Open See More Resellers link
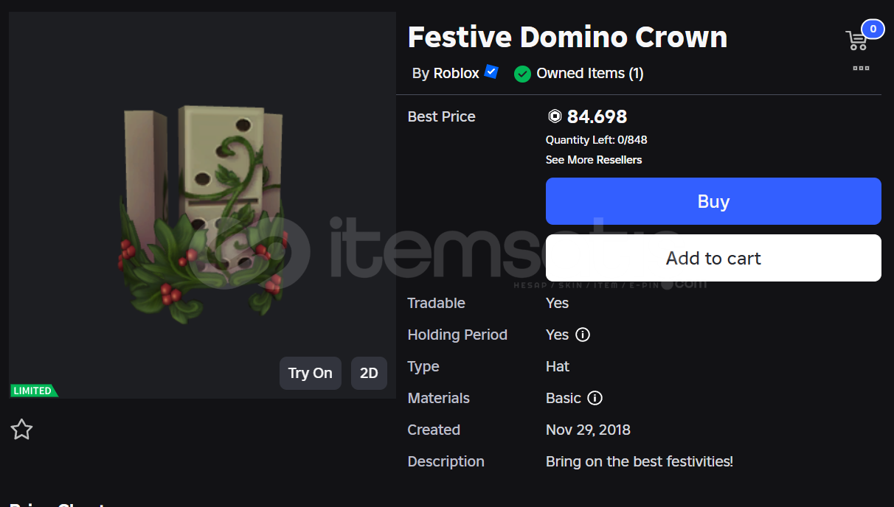Viewport: 894px width, 507px height. click(x=594, y=160)
